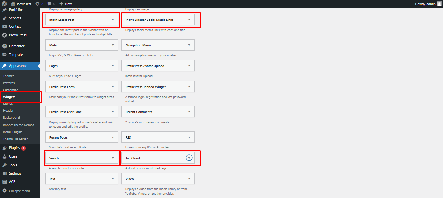Screen dimensions: 443x198
Task: Click the Portfolios pin icon
Action: pyautogui.click(x=5, y=10)
